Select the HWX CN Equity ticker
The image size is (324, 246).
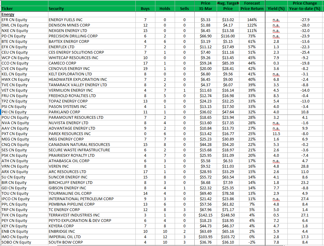point(24,80)
